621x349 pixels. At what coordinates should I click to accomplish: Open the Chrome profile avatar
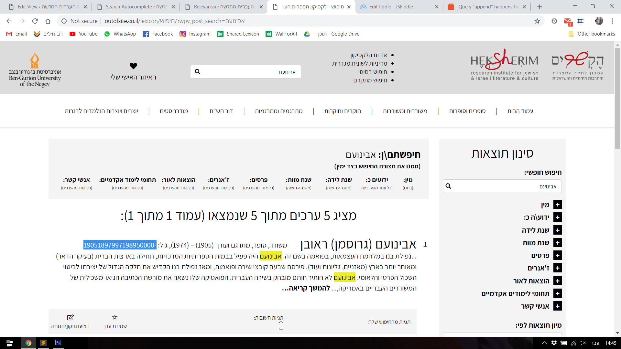(599, 21)
